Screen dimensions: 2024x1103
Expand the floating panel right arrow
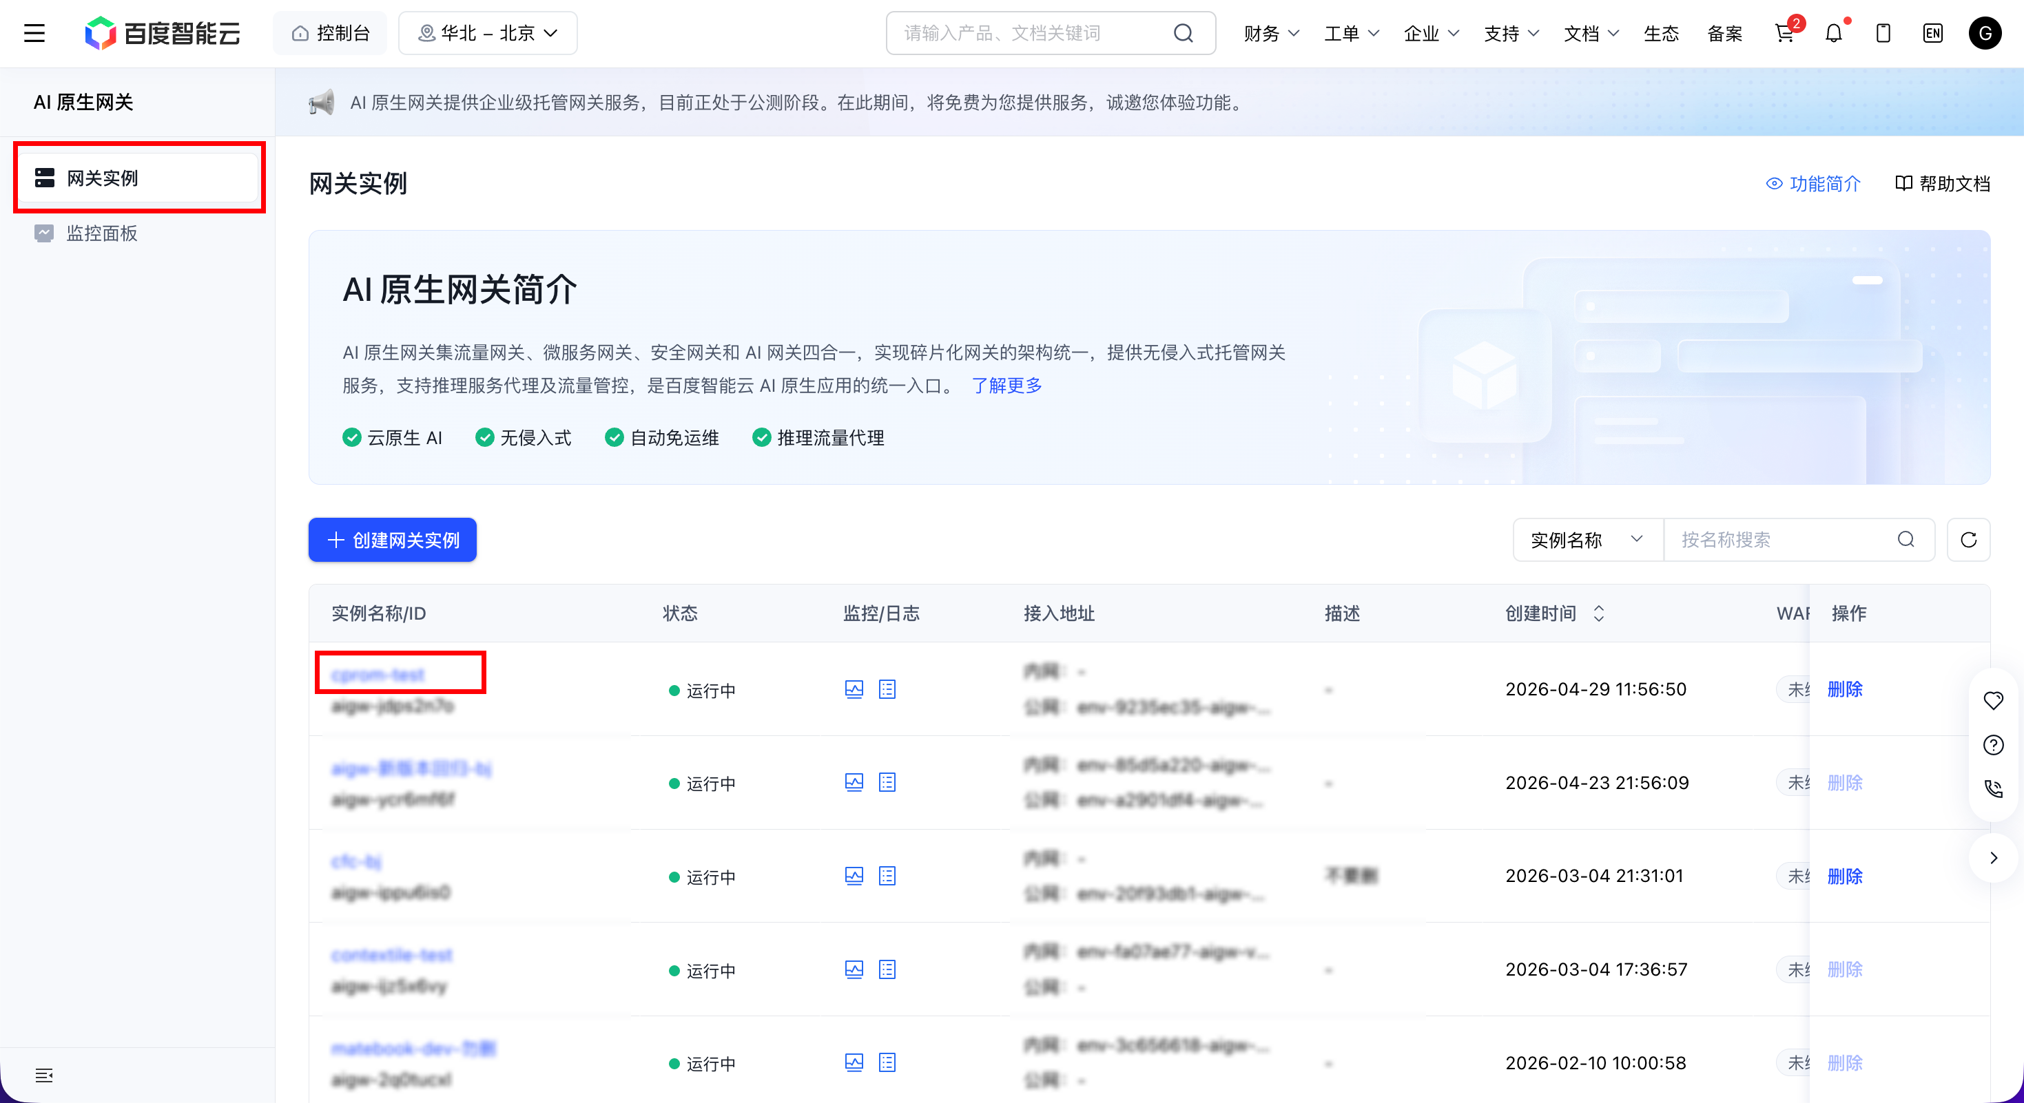pos(1994,858)
